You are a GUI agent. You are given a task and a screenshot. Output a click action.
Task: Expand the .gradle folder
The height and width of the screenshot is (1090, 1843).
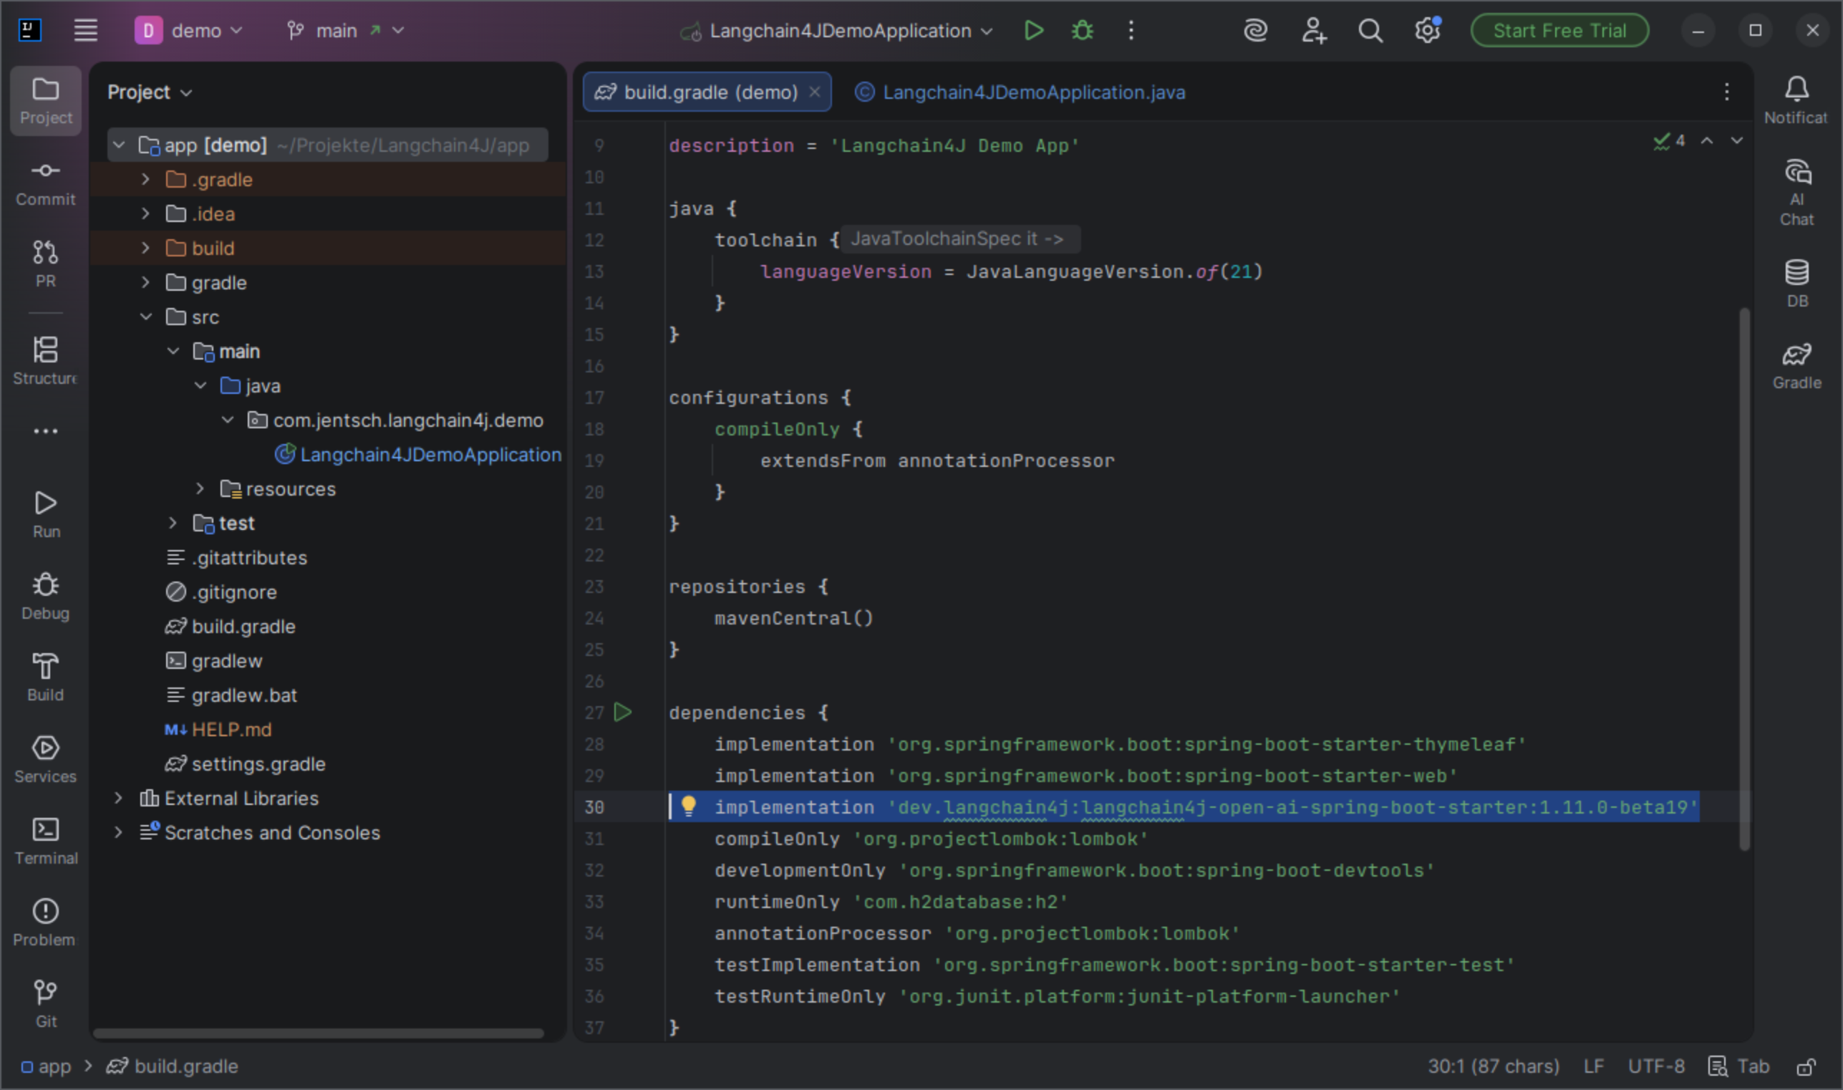pos(145,179)
